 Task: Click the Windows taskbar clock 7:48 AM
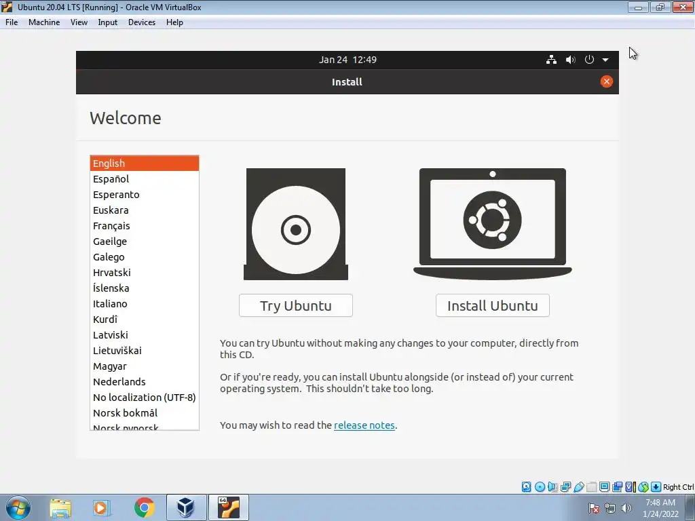[660, 507]
